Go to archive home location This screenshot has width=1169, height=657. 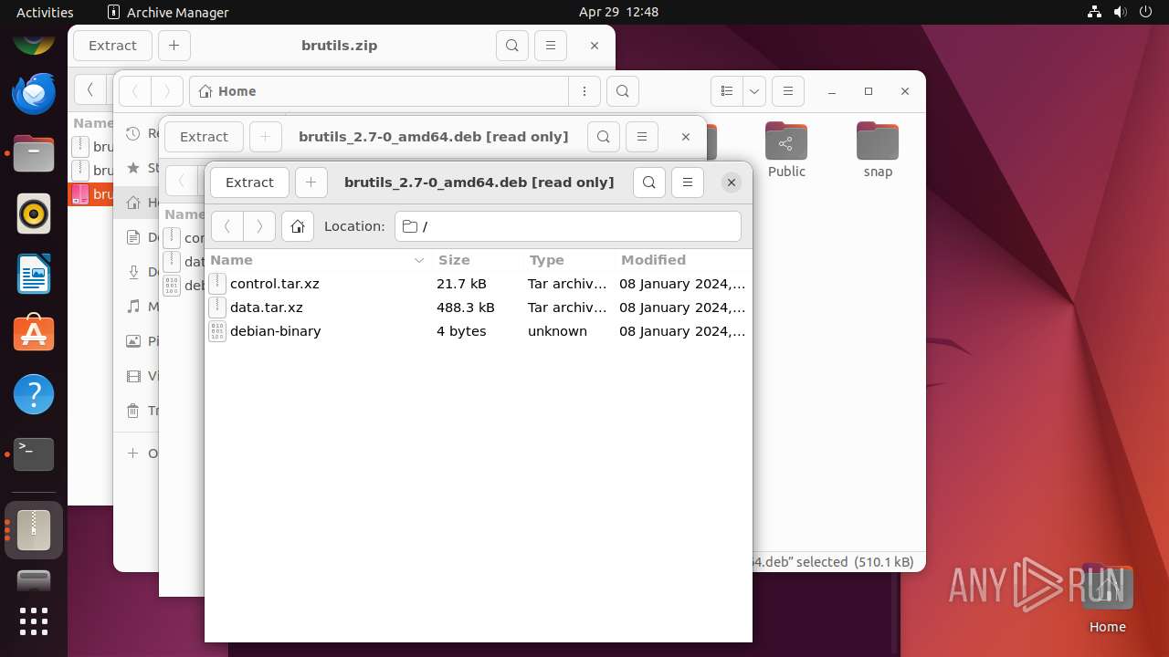[x=298, y=226]
